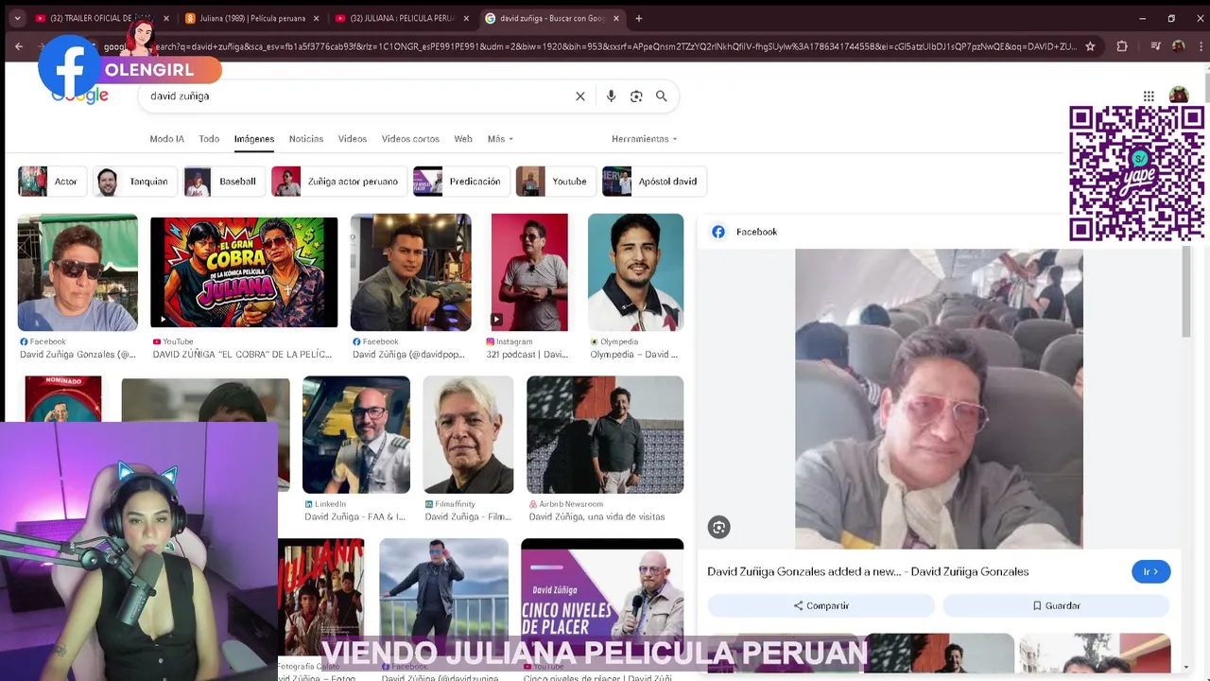Image resolution: width=1210 pixels, height=681 pixels.
Task: Open the 321 podcast Instagram thumbnail
Action: pyautogui.click(x=529, y=272)
